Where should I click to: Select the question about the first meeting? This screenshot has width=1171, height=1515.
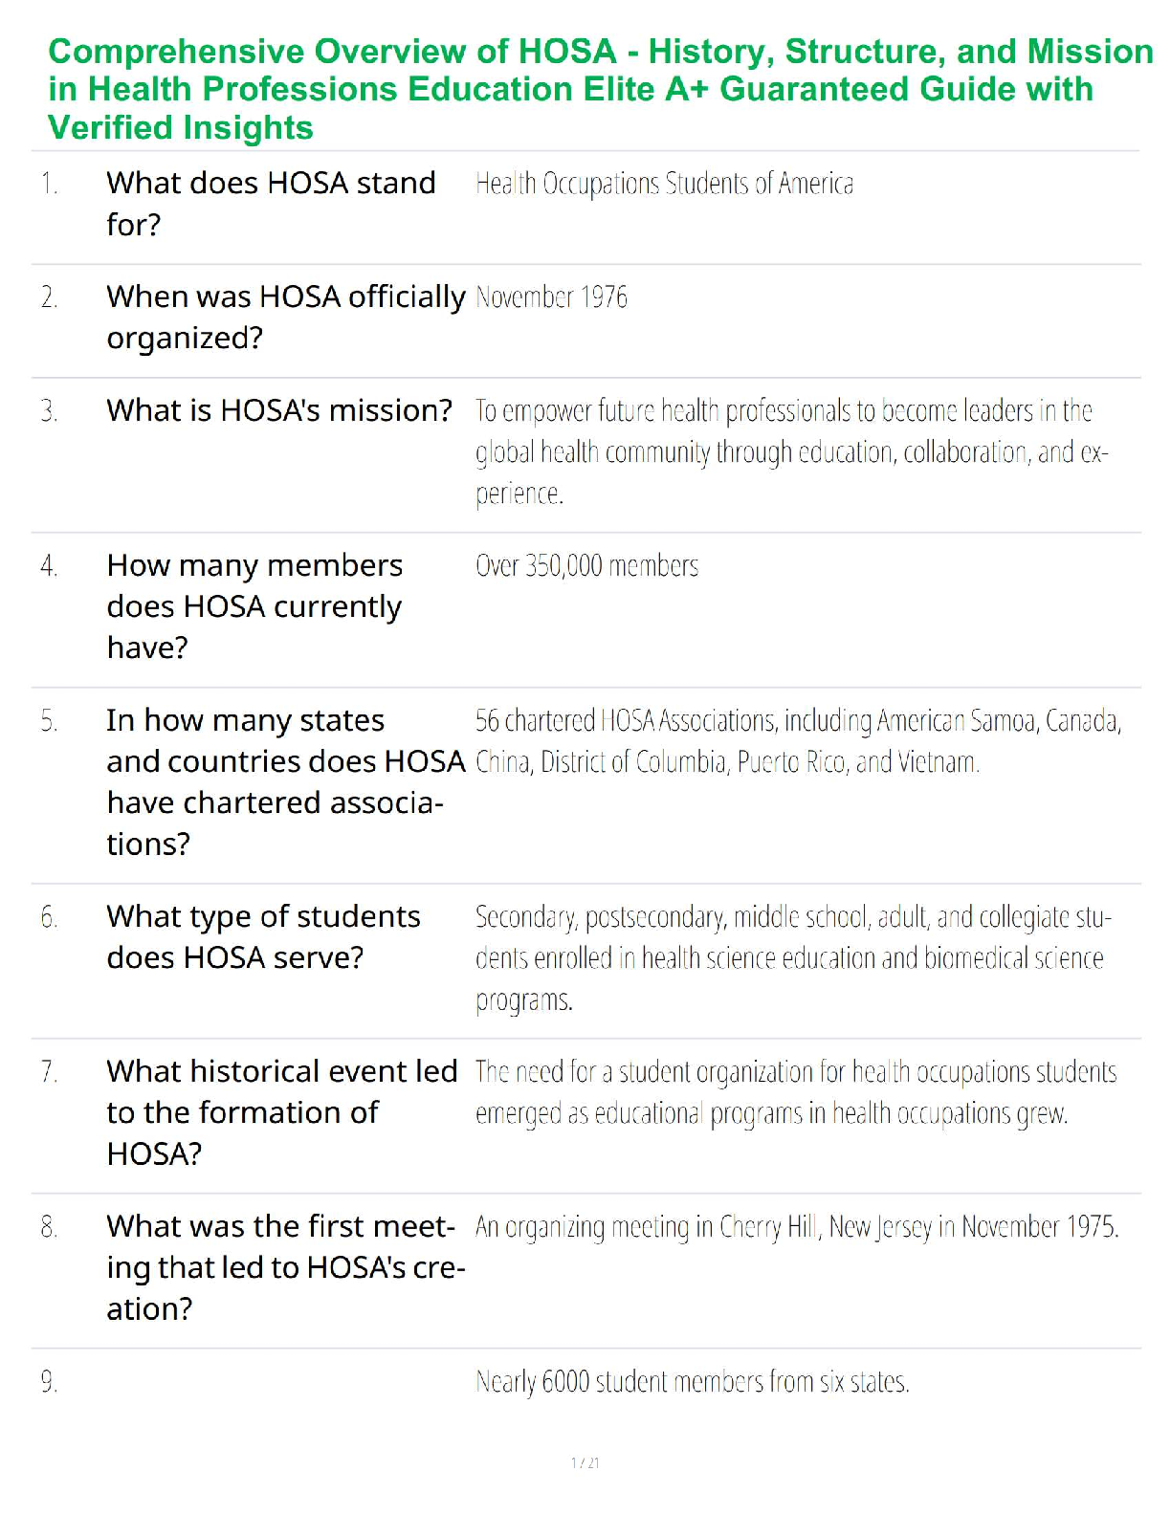pos(285,1266)
